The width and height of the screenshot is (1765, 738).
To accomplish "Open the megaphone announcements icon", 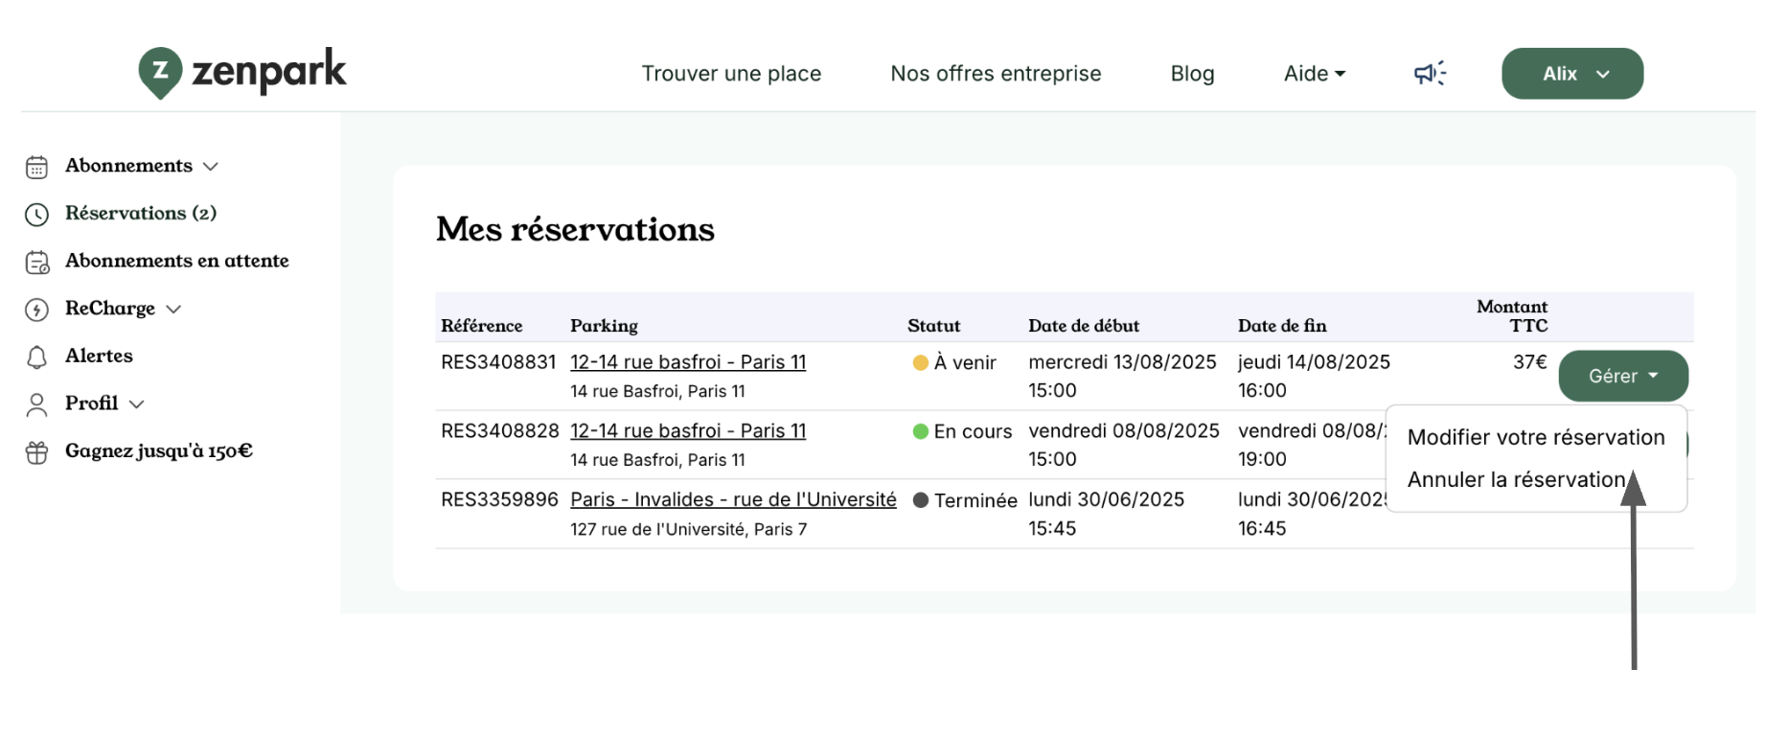I will [x=1430, y=74].
